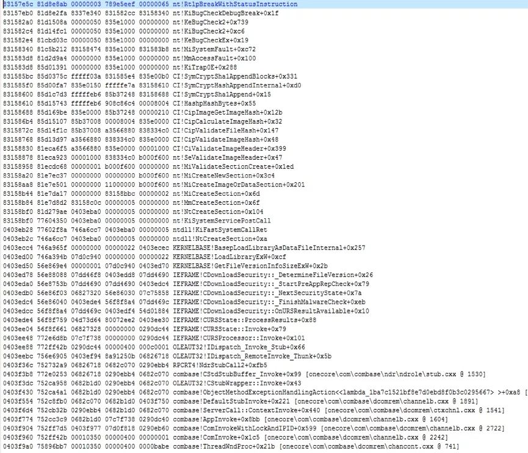Select nt!MiCreateImageOrDataSection+0x201 line
This screenshot has height=453, width=528.
154,185
